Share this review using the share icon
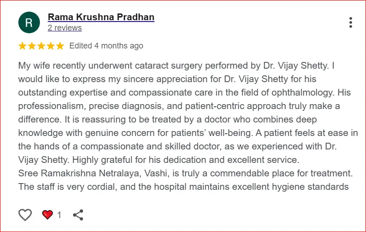Viewport: 366px width, 232px height. click(78, 214)
